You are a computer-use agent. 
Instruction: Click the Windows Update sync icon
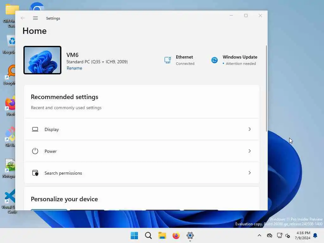[215, 60]
